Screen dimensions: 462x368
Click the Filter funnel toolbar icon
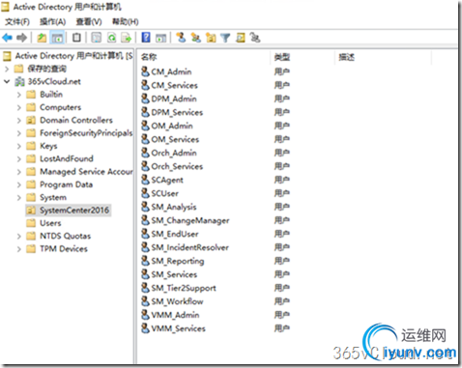click(225, 38)
